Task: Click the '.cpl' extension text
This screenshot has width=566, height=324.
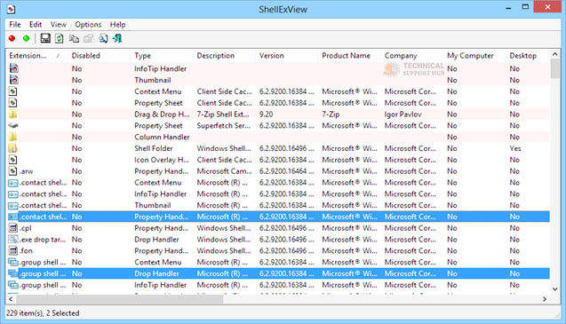Action: pyautogui.click(x=26, y=228)
